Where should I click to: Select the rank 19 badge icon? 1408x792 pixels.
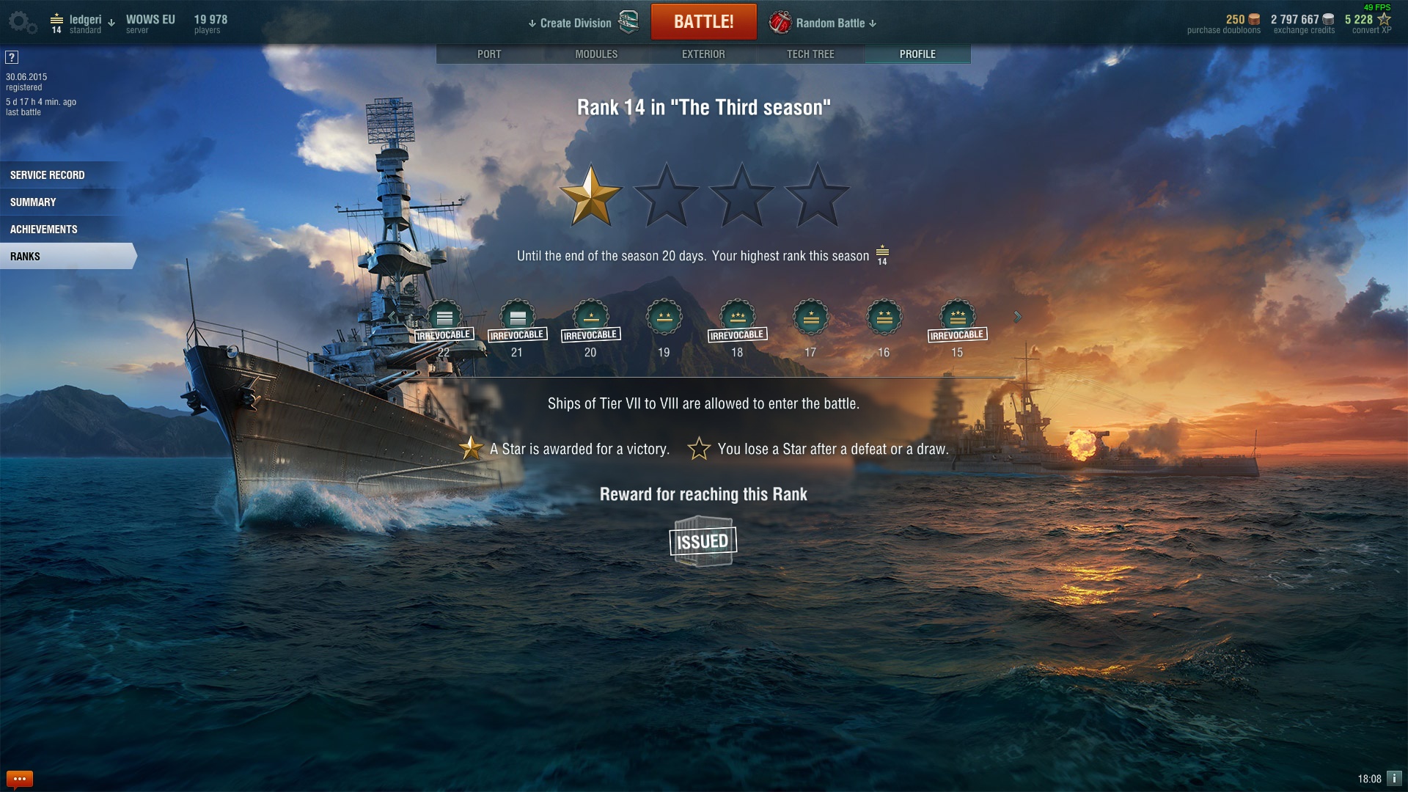point(664,318)
